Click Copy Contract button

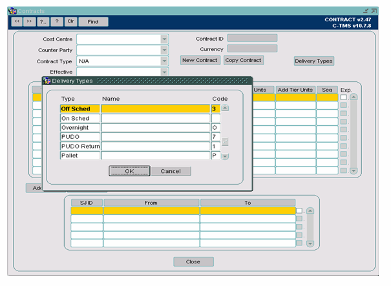coord(244,60)
